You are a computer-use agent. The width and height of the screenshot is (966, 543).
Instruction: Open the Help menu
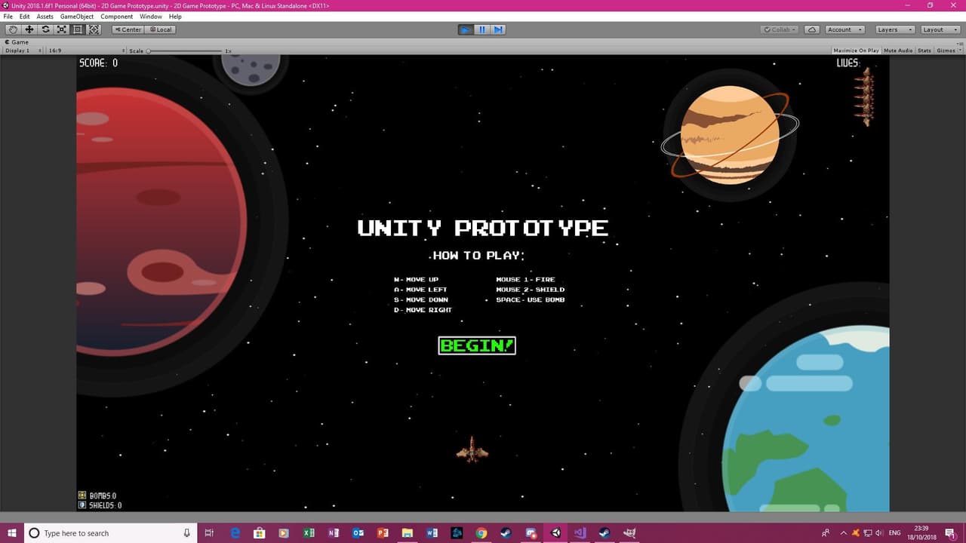point(175,17)
